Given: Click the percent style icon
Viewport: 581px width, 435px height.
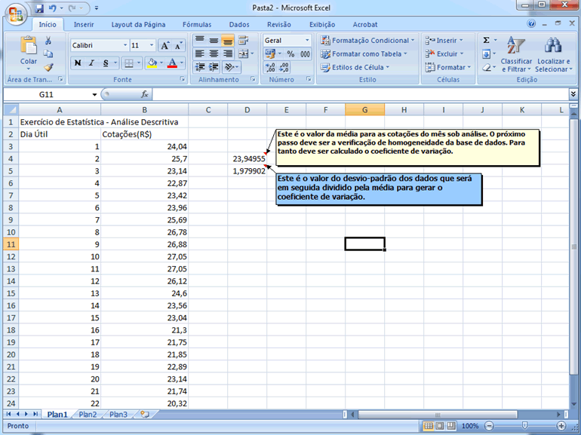Looking at the screenshot, I should click(290, 54).
